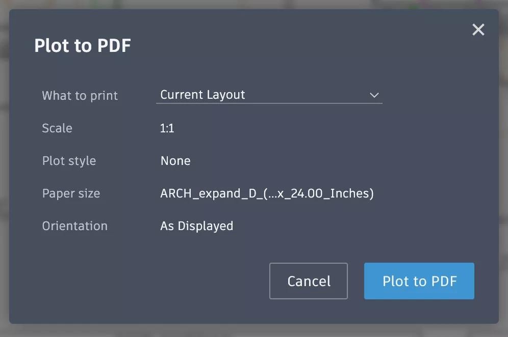Click the word Layout in the dropdown
Image resolution: width=508 pixels, height=337 pixels.
(x=226, y=95)
